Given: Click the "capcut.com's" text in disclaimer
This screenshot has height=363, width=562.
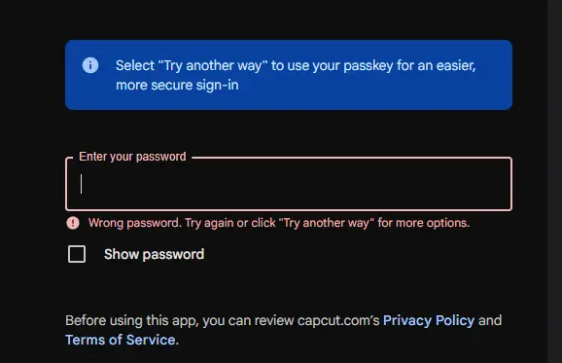Looking at the screenshot, I should click(338, 320).
